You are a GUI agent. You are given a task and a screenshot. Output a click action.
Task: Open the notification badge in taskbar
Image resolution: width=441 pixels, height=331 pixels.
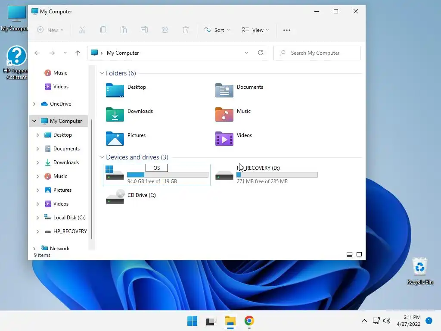click(429, 321)
